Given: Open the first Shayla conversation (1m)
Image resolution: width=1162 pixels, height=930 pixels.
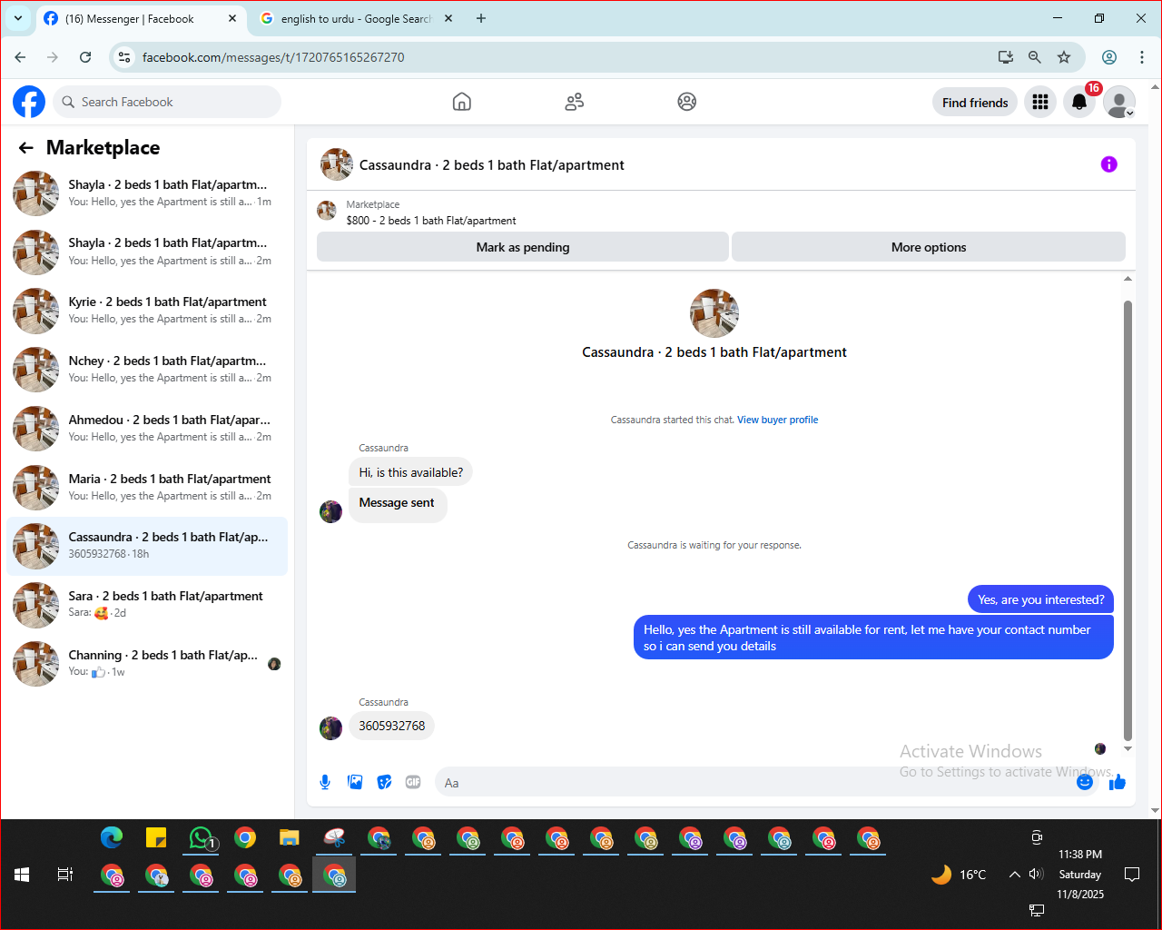Looking at the screenshot, I should (147, 193).
